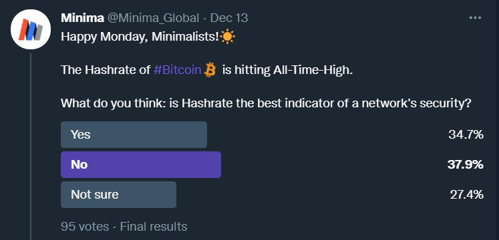Open the Dec 13 timestamp link
499x240 pixels.
(229, 18)
